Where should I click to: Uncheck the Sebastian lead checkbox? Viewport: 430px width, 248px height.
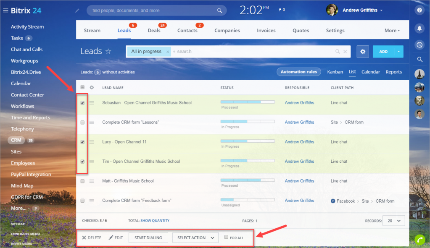pos(82,103)
